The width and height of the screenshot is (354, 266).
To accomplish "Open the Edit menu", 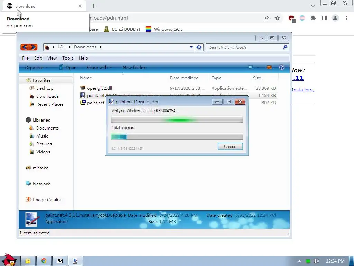I will 38,58.
